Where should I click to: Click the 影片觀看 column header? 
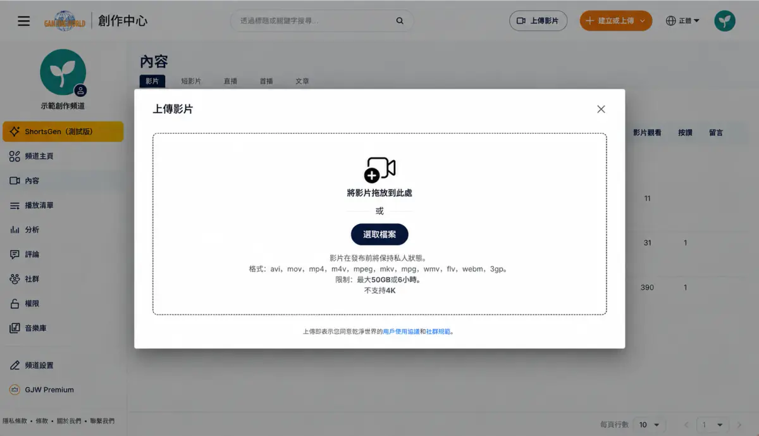pyautogui.click(x=647, y=133)
